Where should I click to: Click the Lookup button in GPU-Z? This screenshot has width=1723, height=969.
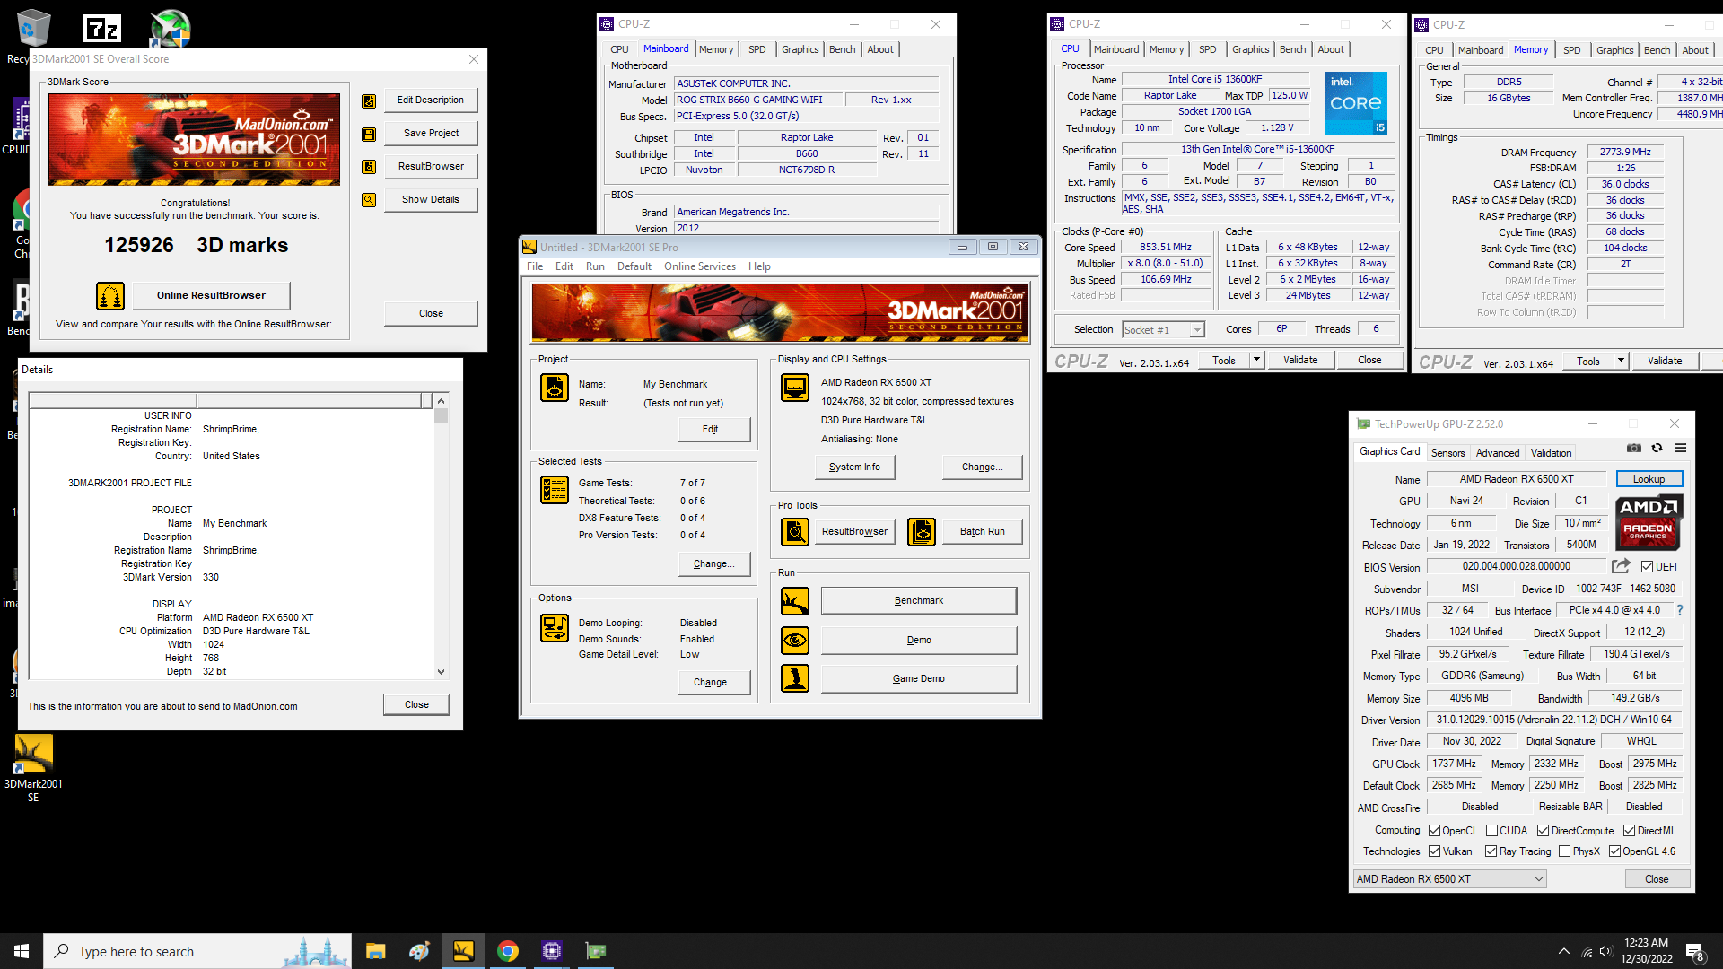point(1649,479)
